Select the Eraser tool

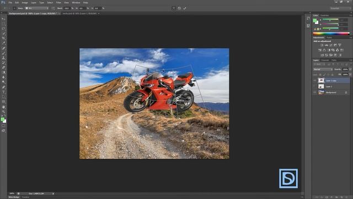coord(3,67)
